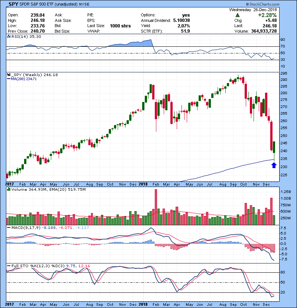Click the _SPY (Weekly) 246.18 legend
Image resolution: width=297 pixels, height=308 pixels.
[x=35, y=75]
